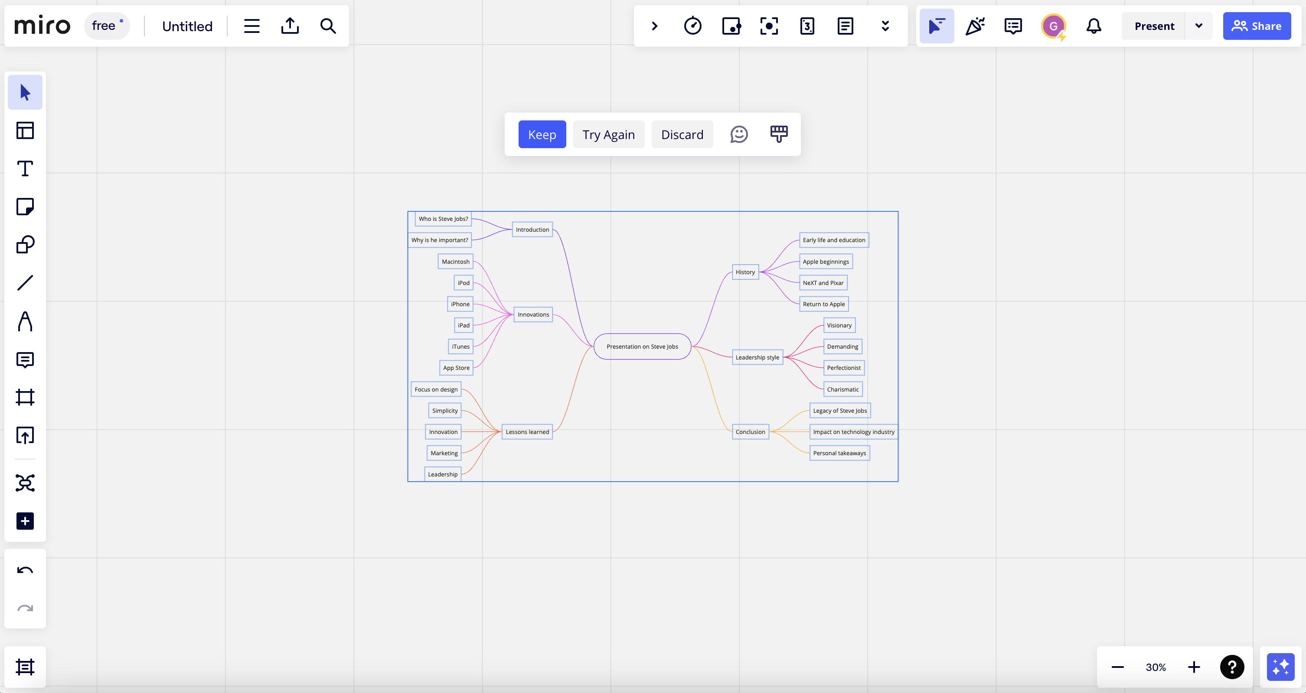
Task: Zoom in with plus button
Action: (x=1194, y=667)
